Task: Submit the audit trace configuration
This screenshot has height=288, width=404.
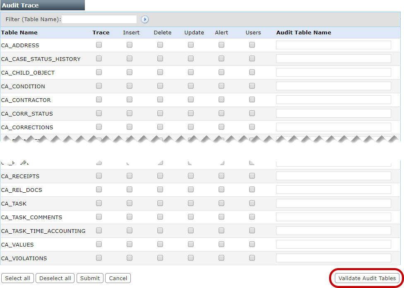Action: tap(90, 278)
